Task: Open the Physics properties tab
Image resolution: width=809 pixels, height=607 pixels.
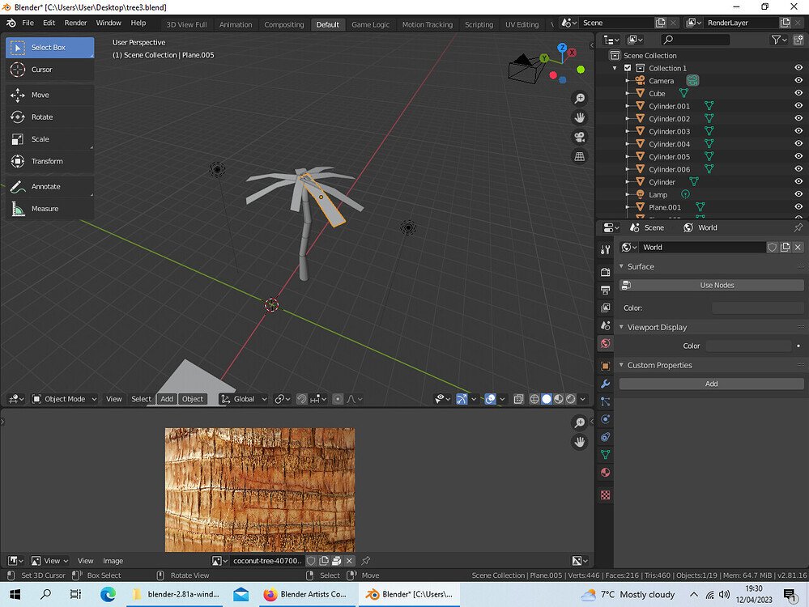Action: click(x=605, y=419)
